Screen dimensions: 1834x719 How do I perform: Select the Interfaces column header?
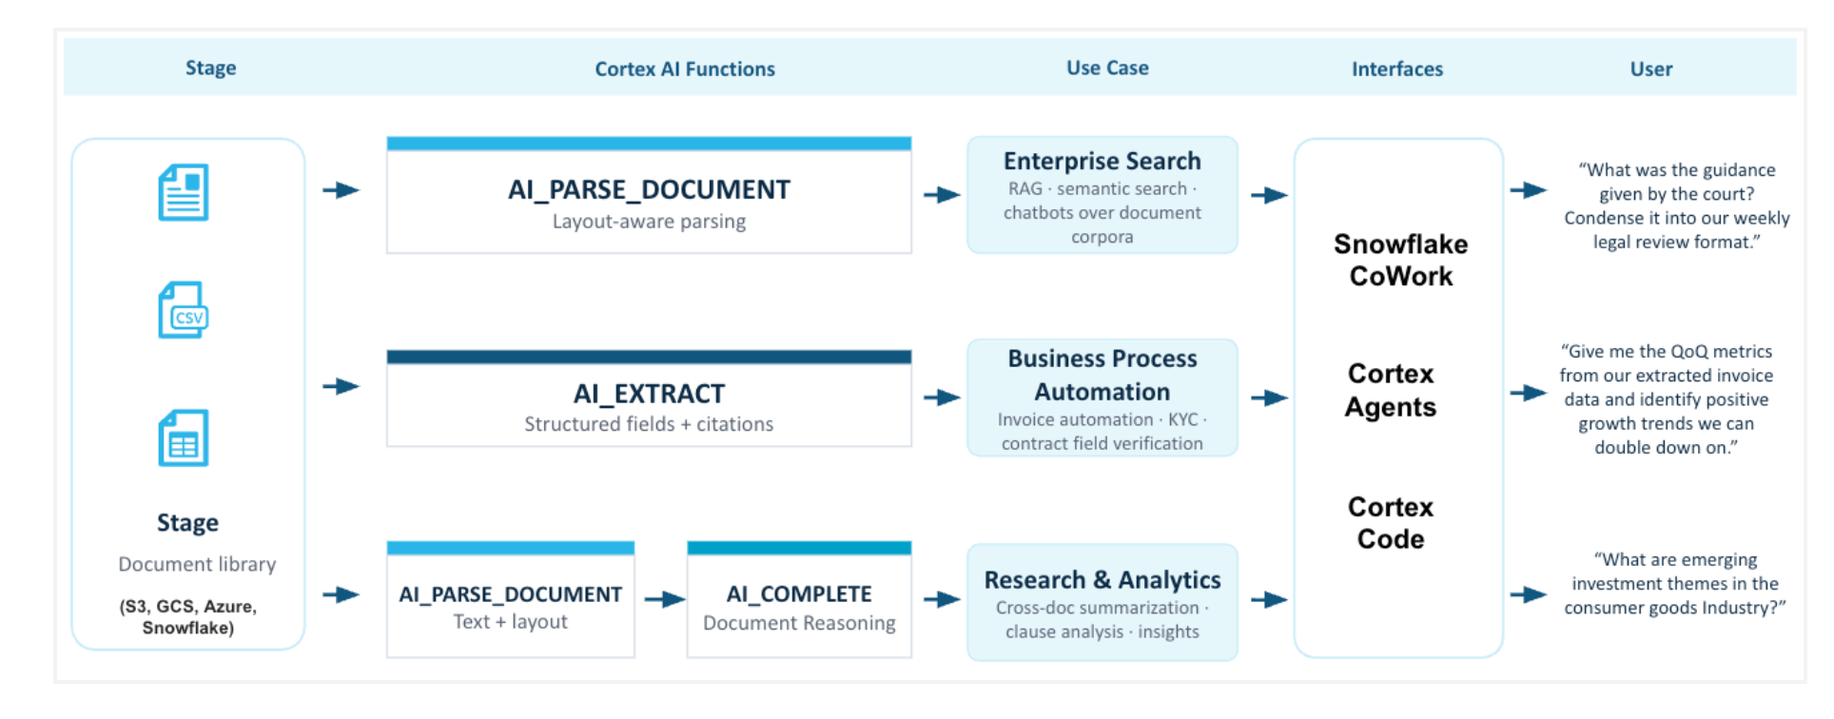(1397, 68)
